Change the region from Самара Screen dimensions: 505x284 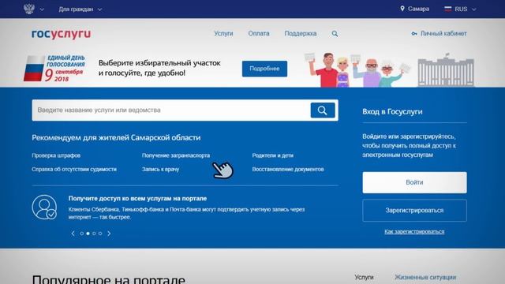418,9
